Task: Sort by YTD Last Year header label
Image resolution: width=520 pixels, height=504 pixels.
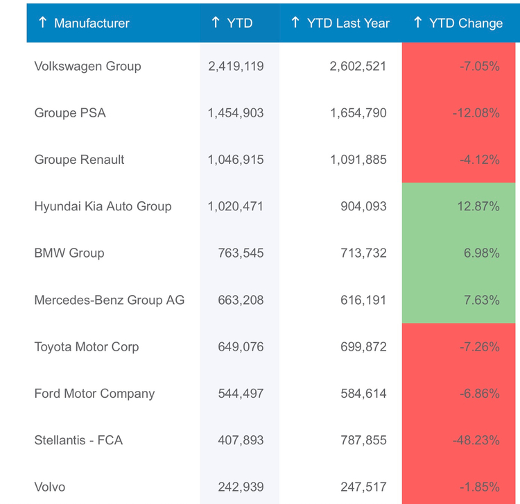Action: pyautogui.click(x=348, y=23)
